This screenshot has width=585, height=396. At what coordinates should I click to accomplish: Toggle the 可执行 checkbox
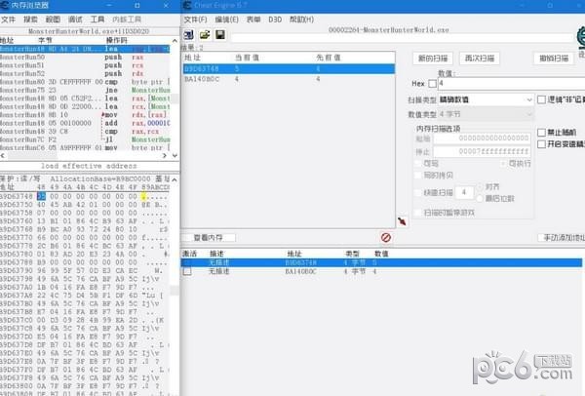(503, 164)
